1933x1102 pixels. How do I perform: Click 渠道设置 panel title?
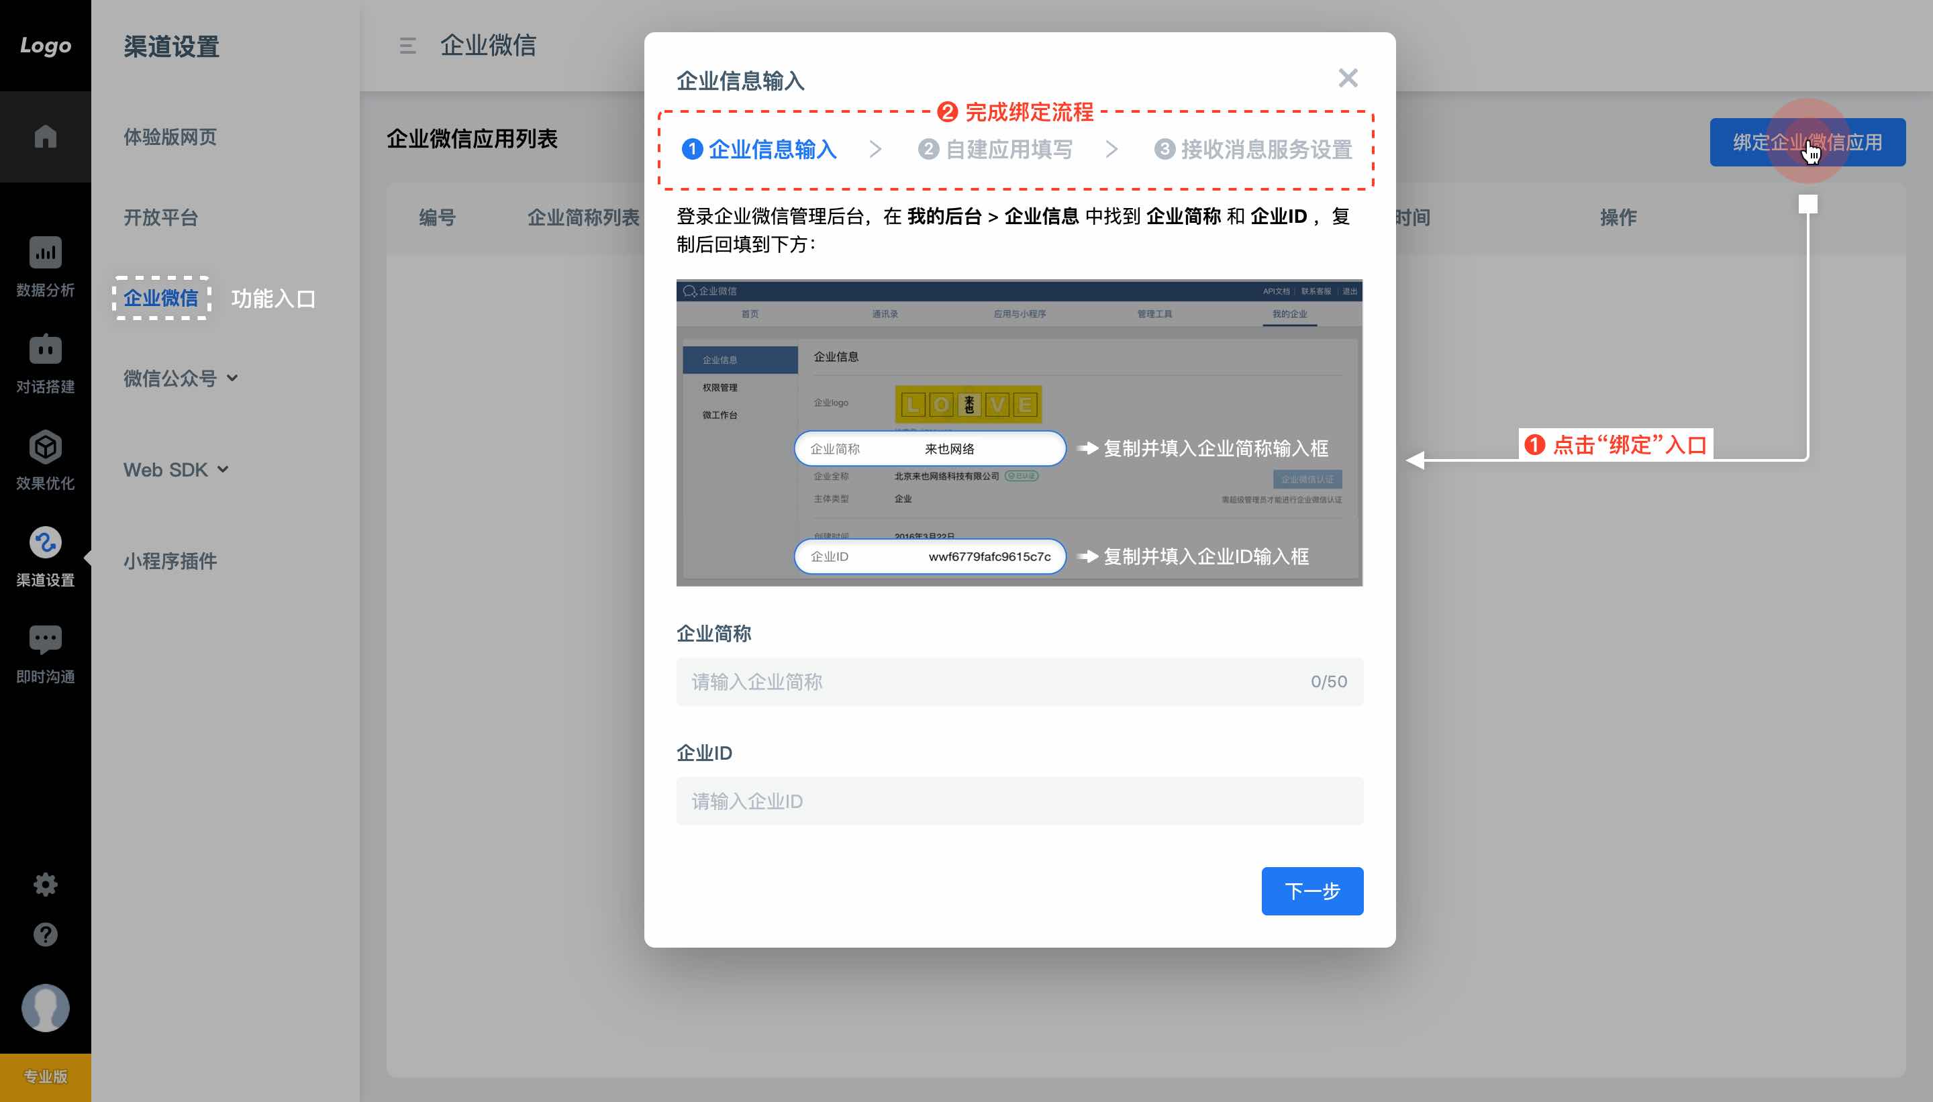tap(171, 46)
